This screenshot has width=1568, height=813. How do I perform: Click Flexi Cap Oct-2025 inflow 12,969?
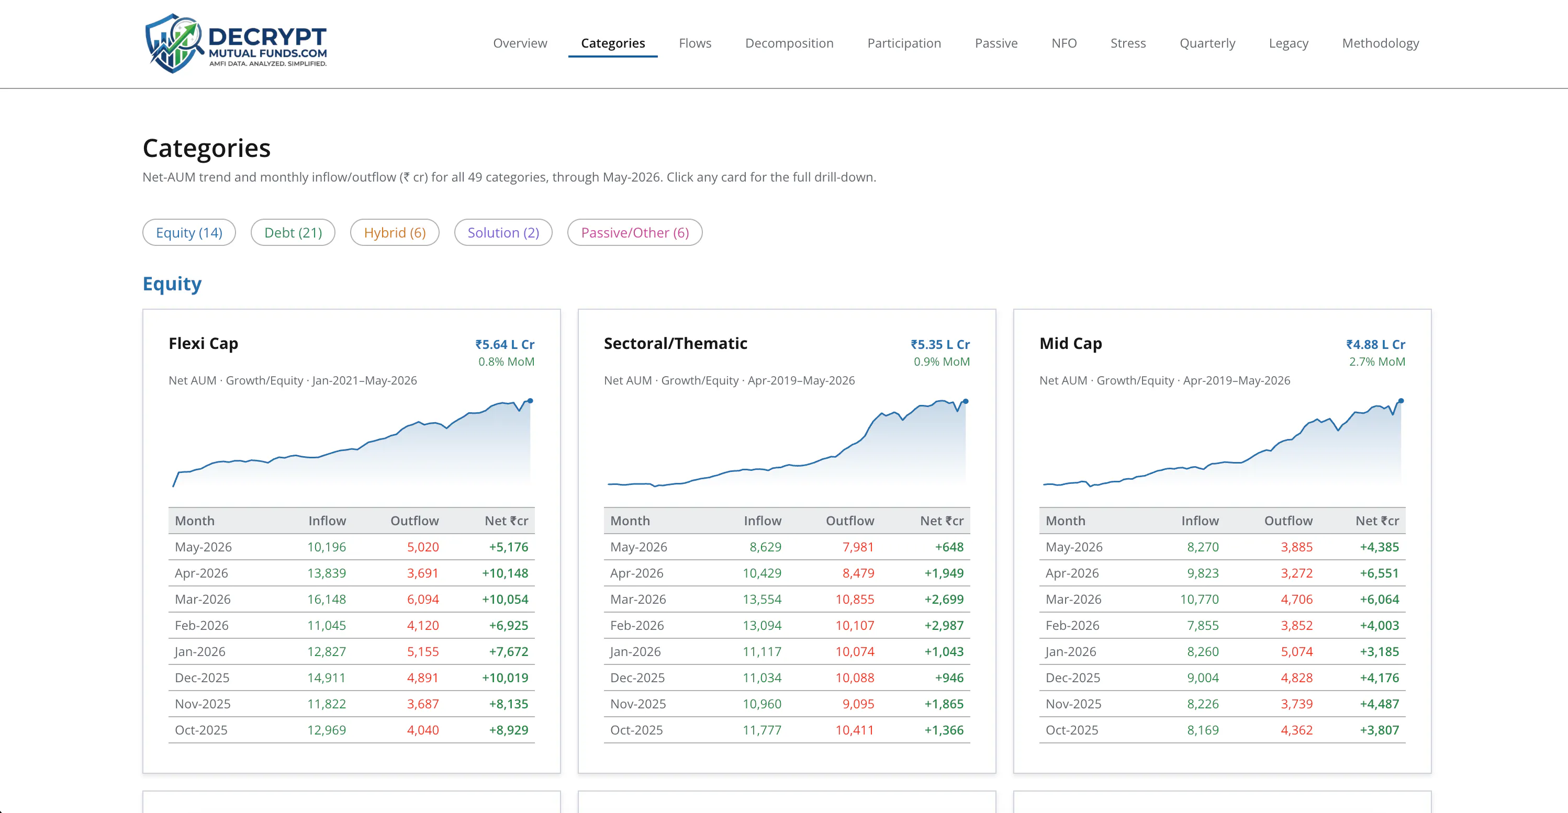[x=326, y=730]
